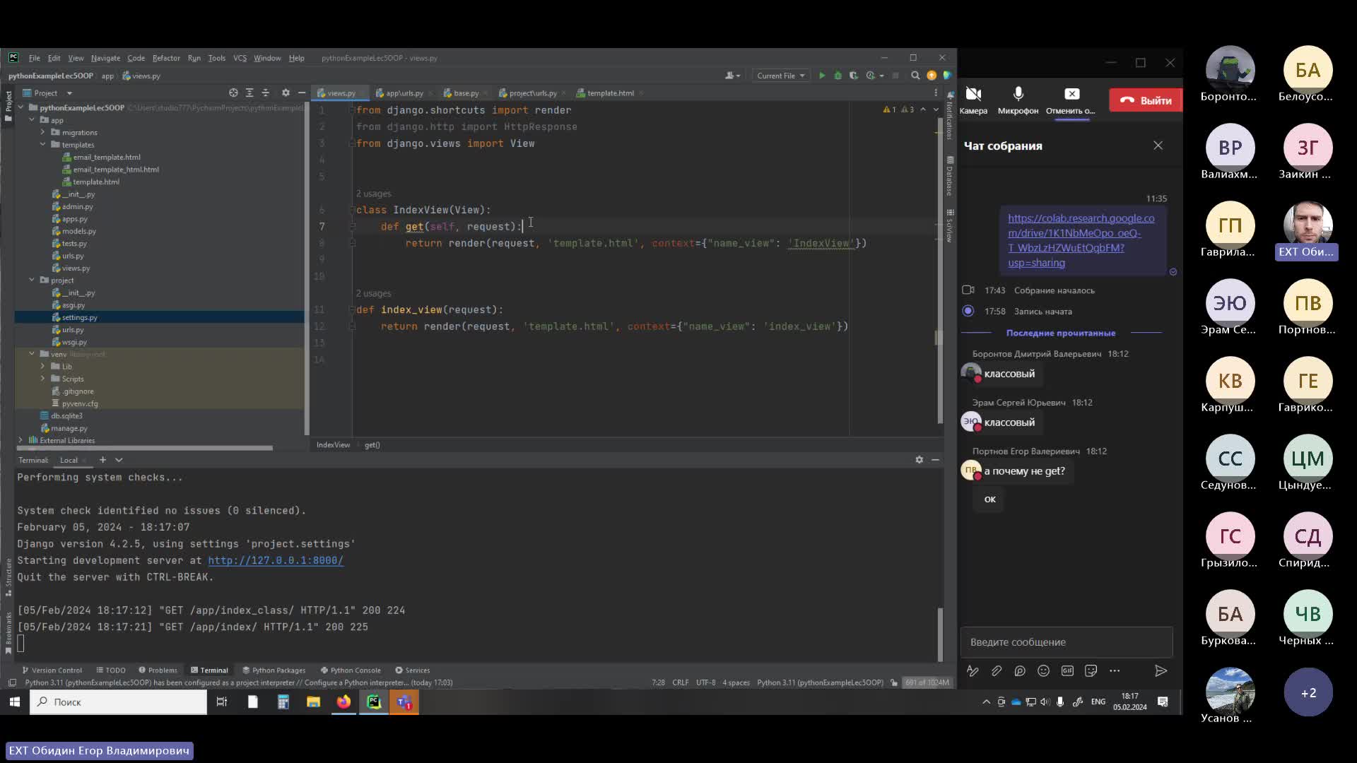Open Code With Me user icon
Viewport: 1357px width, 763px height.
click(x=732, y=76)
